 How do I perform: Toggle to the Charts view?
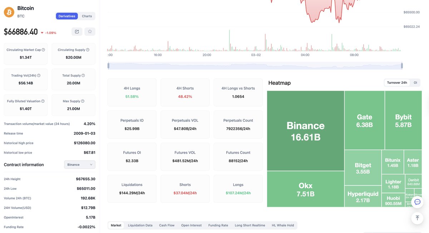(87, 16)
